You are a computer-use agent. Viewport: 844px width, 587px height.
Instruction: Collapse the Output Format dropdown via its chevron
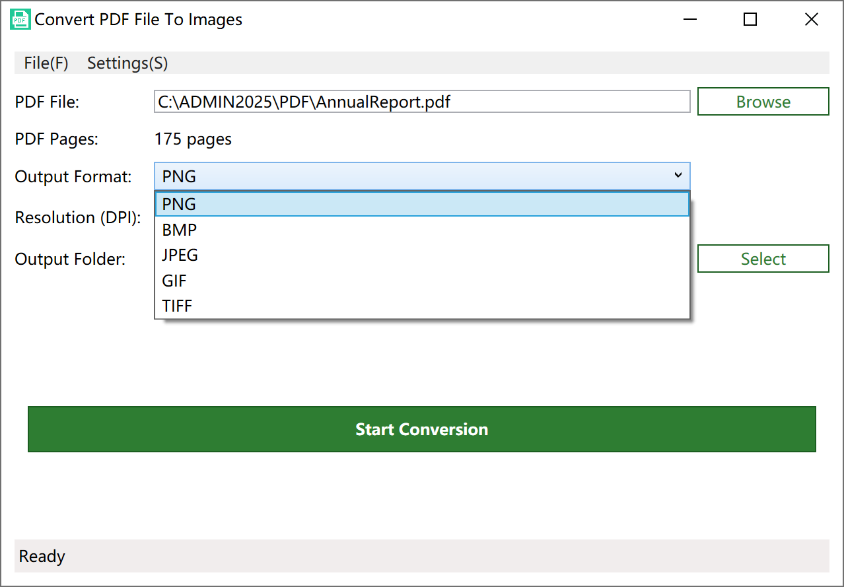click(678, 175)
